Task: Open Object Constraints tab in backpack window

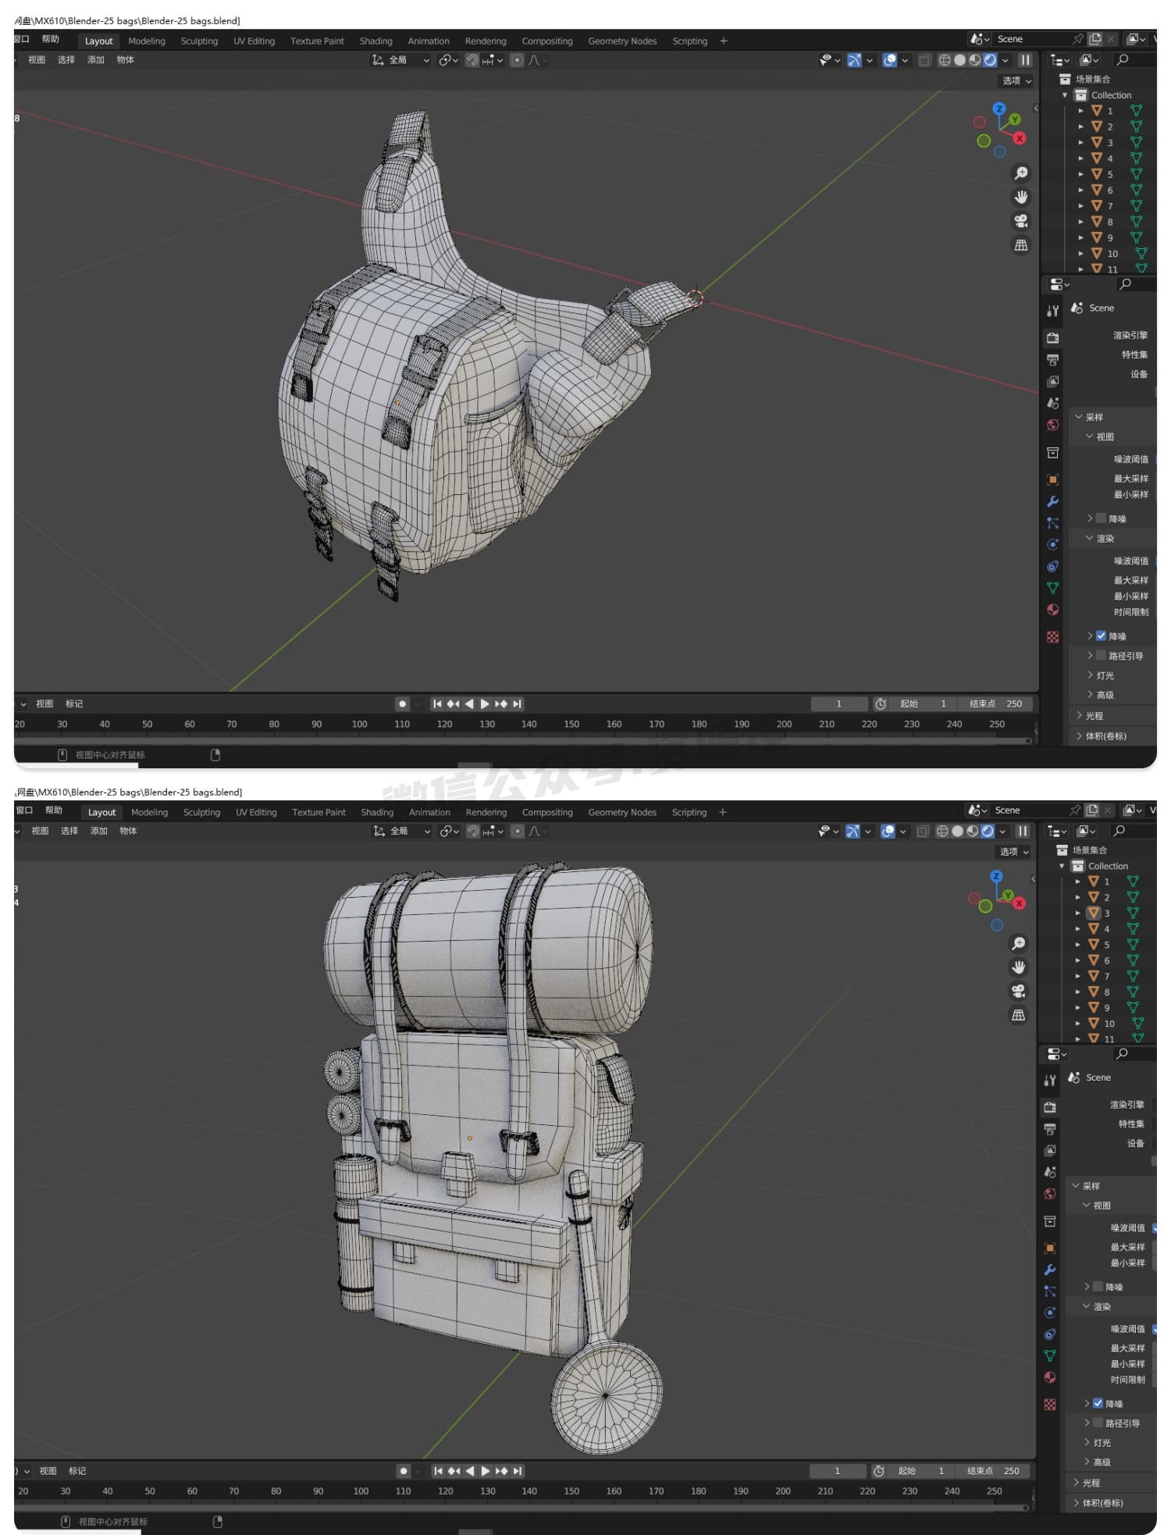Action: 1050,1334
